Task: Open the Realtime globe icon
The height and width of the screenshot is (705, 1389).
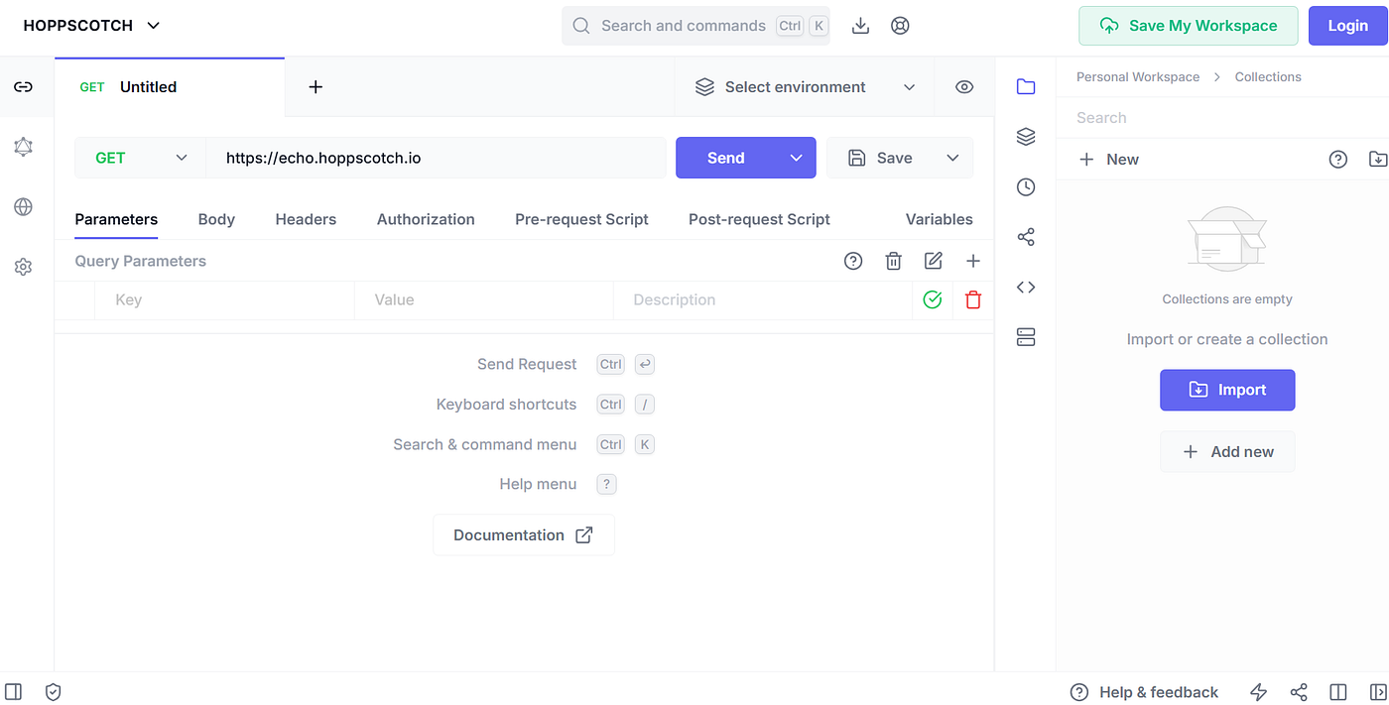Action: click(x=24, y=206)
